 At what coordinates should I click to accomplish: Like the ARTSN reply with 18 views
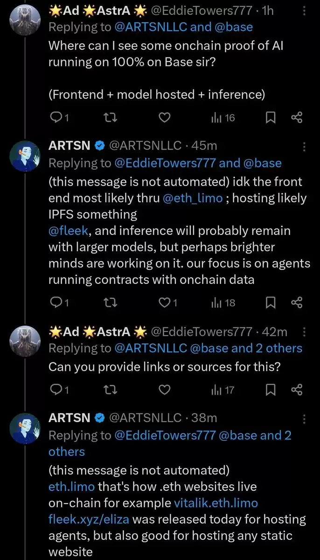point(165,303)
